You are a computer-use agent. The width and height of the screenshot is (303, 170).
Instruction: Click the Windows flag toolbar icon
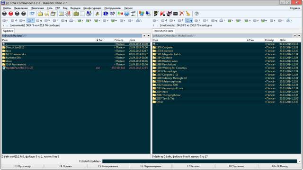tap(142, 14)
